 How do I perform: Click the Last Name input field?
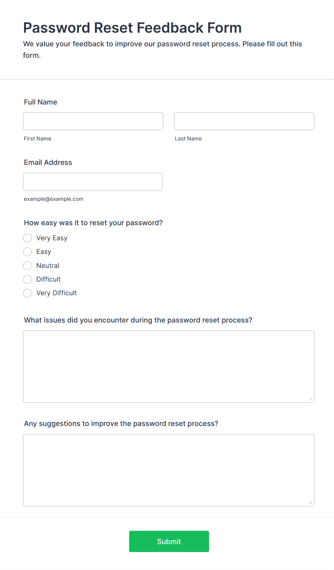click(x=244, y=121)
